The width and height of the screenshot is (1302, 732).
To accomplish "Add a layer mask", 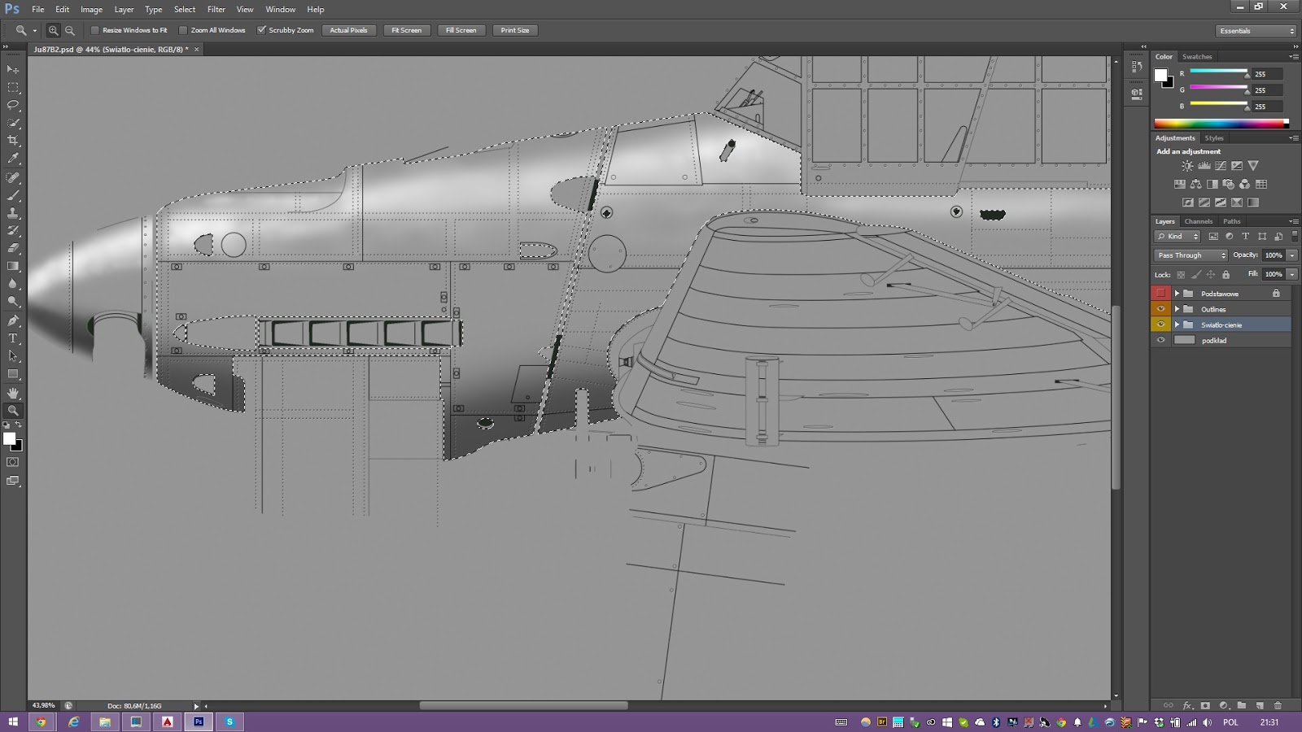I will tap(1205, 705).
